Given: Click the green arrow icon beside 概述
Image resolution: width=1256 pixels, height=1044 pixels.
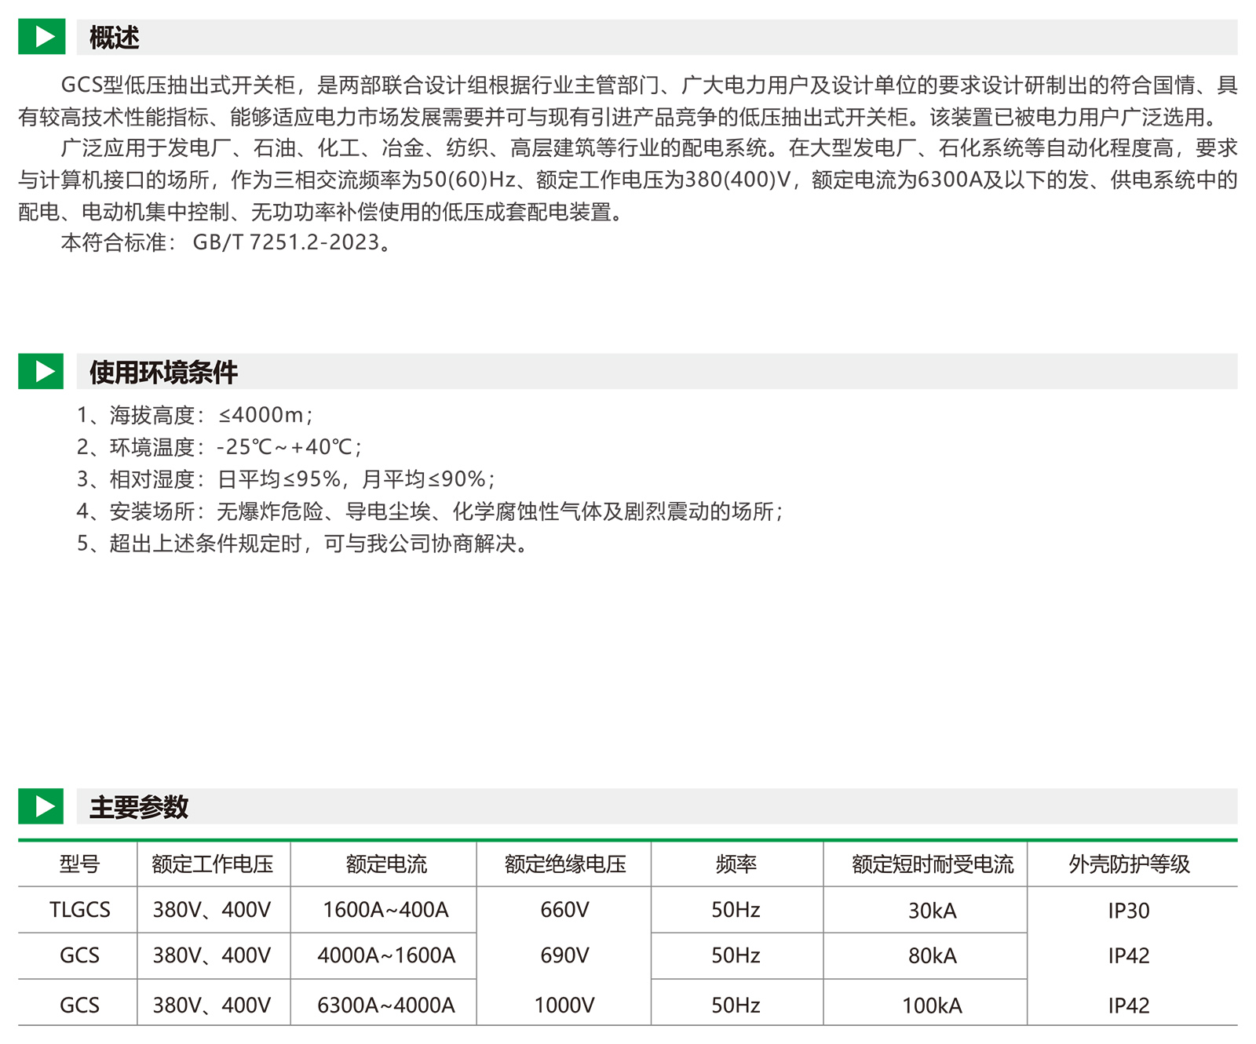Looking at the screenshot, I should click(41, 37).
